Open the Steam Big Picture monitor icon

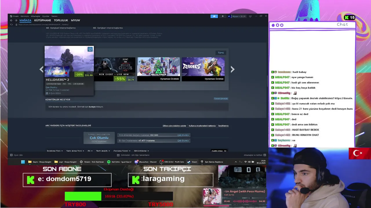[250, 16]
